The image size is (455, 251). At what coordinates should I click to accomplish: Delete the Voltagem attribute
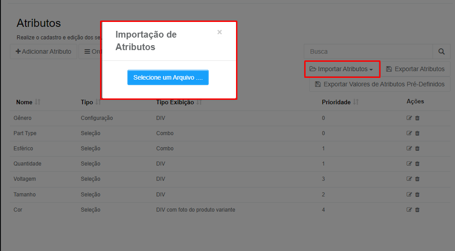417,179
